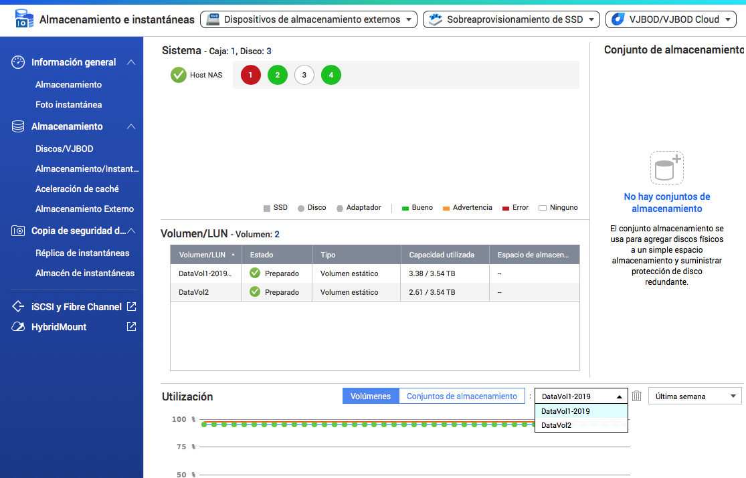This screenshot has width=746, height=478.
Task: Collapse the Información general section
Action: [x=131, y=62]
